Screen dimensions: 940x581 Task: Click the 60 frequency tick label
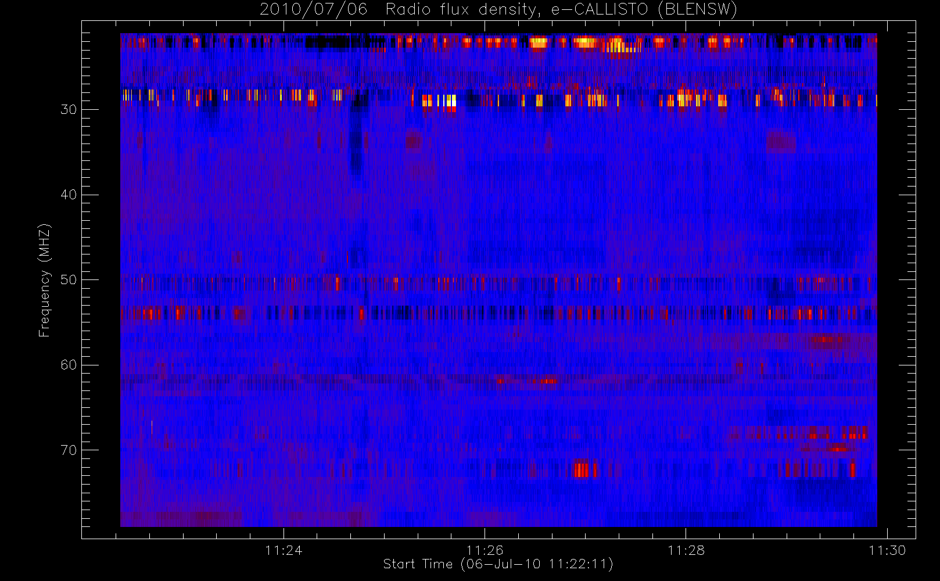tap(69, 365)
